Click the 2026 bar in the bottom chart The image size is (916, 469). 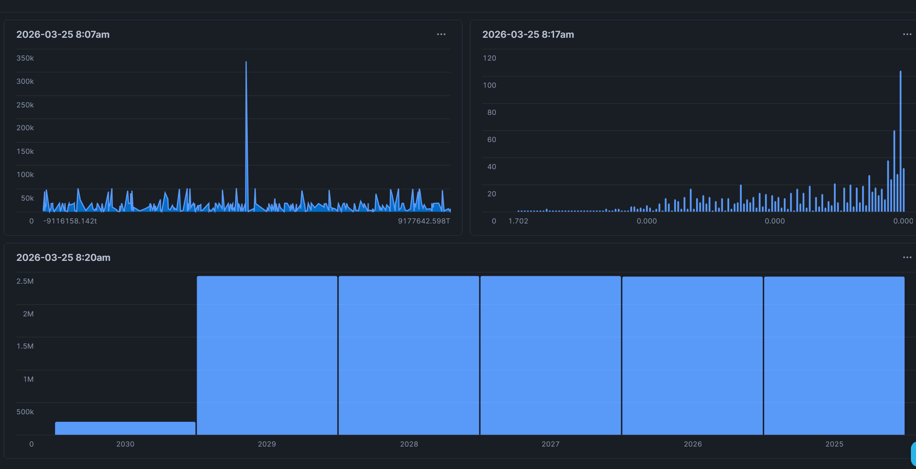[692, 355]
